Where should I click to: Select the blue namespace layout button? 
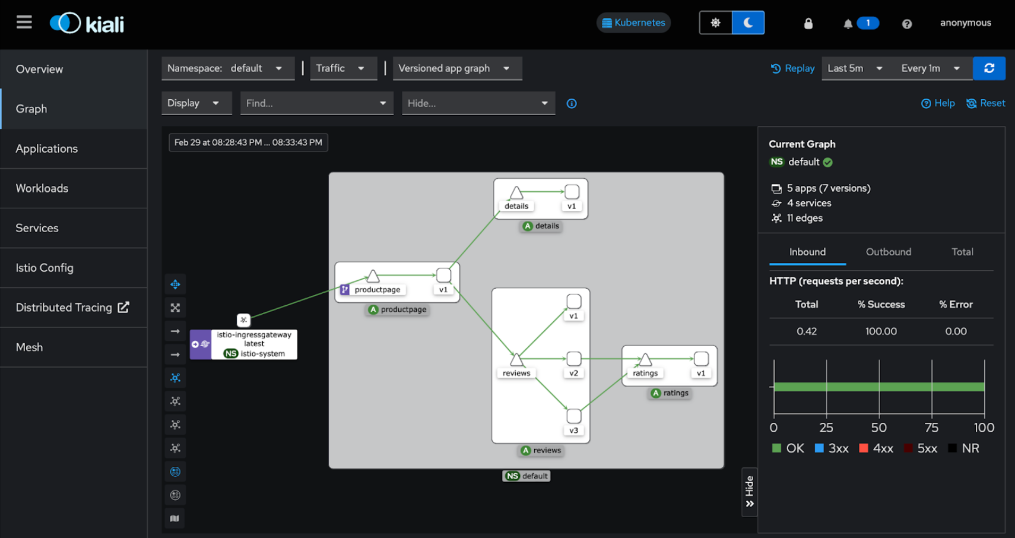(175, 471)
